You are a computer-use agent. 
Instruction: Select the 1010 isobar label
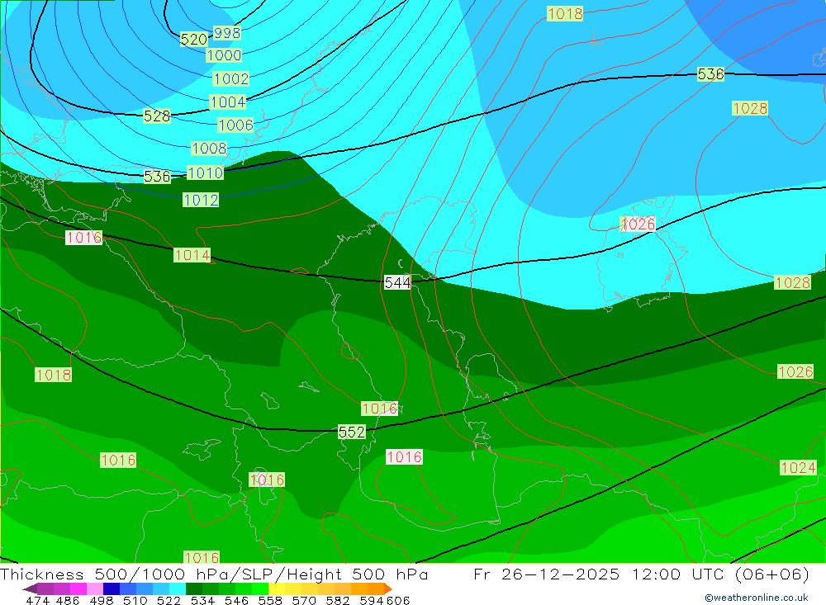205,173
